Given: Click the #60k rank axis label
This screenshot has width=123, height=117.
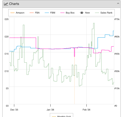Looking at the screenshot, I should tap(117, 37).
